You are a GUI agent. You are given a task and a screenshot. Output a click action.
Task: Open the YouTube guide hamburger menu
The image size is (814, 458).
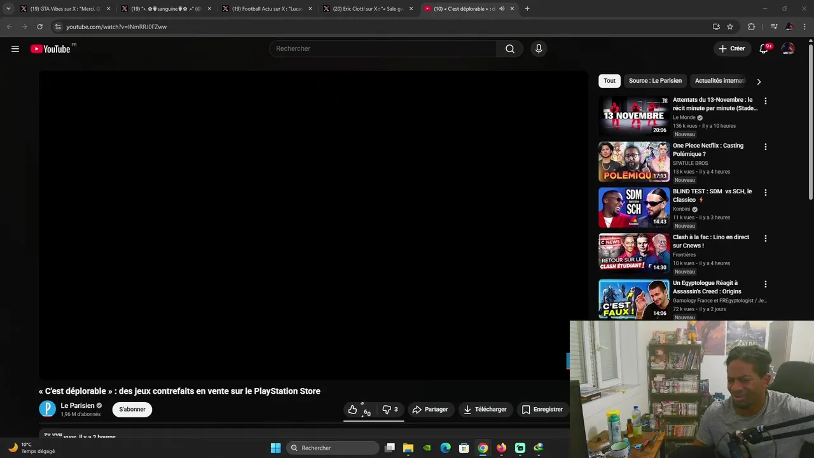[x=15, y=49]
